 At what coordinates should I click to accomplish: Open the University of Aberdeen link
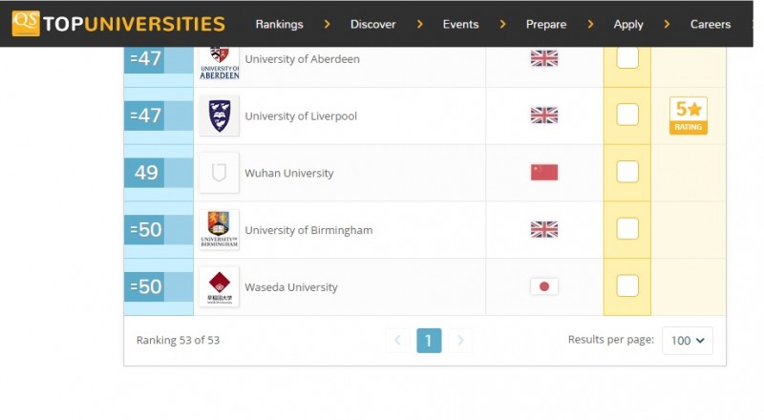[302, 59]
